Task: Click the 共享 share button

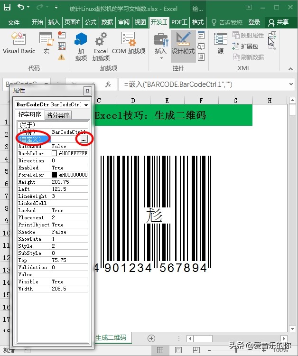Action: click(x=278, y=22)
